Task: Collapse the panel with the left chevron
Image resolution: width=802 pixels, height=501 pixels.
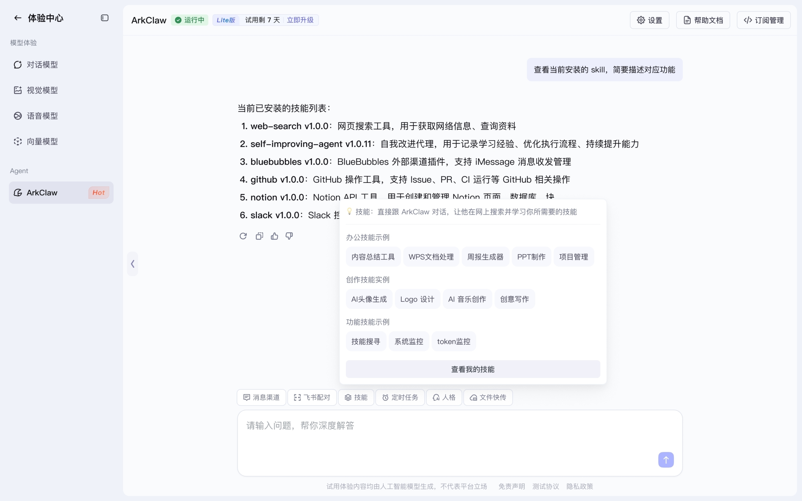Action: click(x=133, y=264)
